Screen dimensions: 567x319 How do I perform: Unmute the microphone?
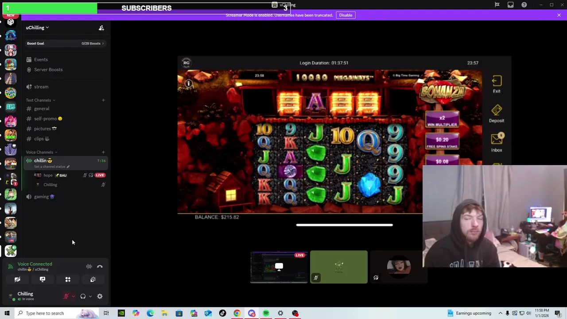[x=66, y=296]
